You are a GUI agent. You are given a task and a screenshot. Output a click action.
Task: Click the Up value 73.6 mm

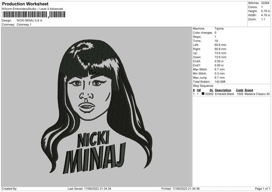tap(220, 53)
